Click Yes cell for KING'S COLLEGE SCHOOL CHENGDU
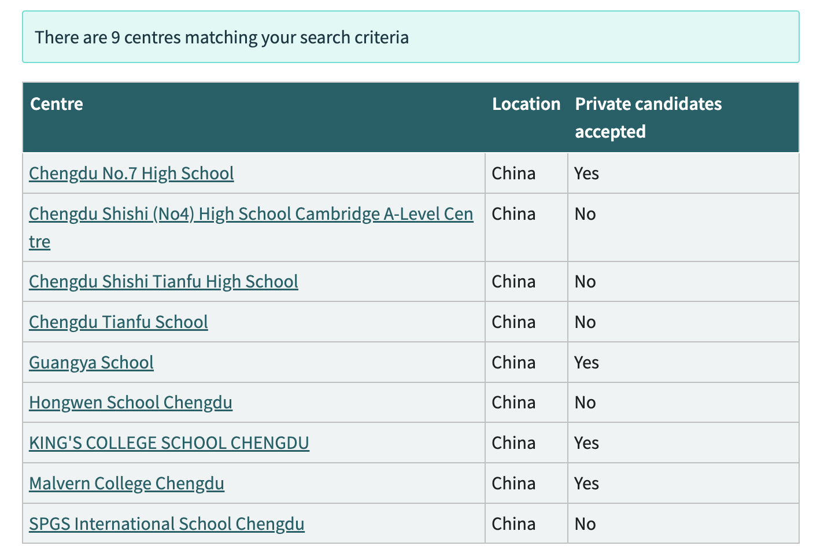Screen dimensions: 813x553 click(586, 443)
